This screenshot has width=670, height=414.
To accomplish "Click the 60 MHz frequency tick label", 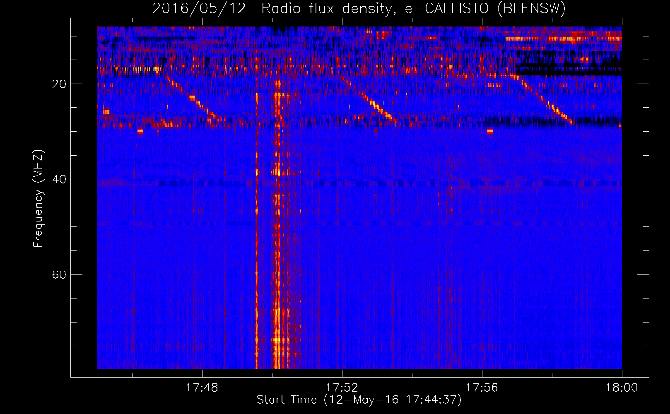I will click(59, 275).
